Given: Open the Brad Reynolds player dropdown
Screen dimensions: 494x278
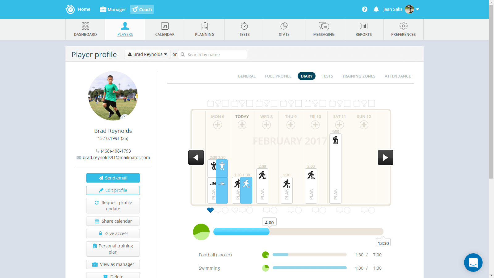Looking at the screenshot, I should (147, 54).
